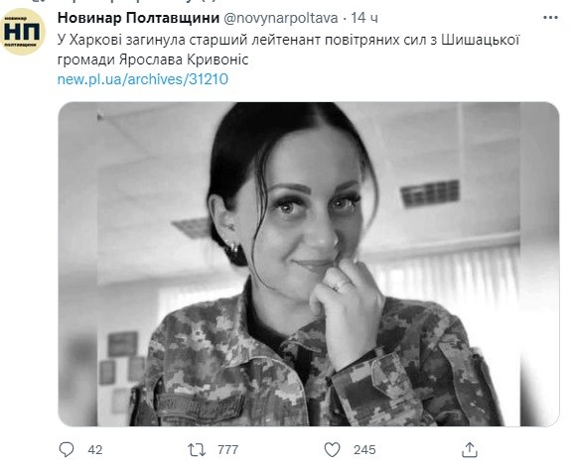This screenshot has width=573, height=469.
Task: Open the new.pl.ua/archives/31210 link
Action: [143, 79]
